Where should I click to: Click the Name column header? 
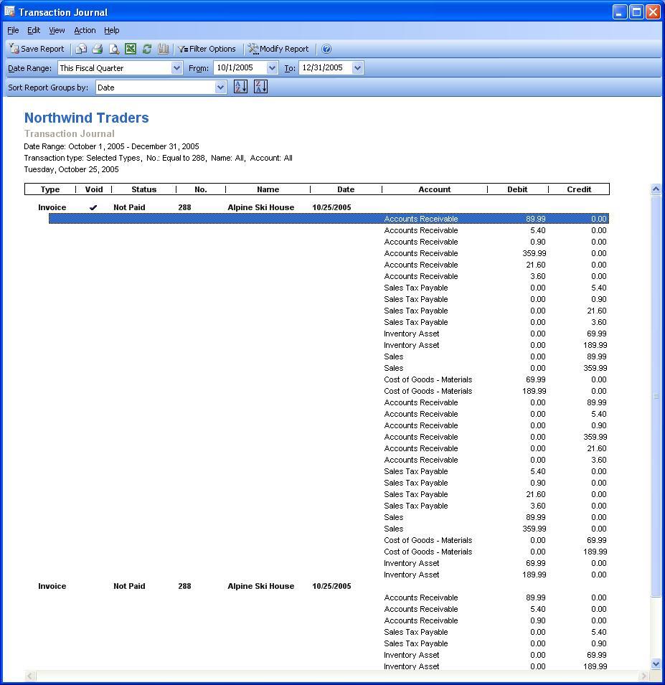268,189
